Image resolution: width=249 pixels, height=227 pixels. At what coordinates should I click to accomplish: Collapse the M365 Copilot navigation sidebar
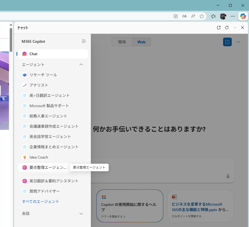(84, 41)
